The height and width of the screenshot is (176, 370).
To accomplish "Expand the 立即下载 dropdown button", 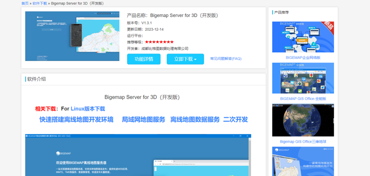I will click(x=185, y=59).
